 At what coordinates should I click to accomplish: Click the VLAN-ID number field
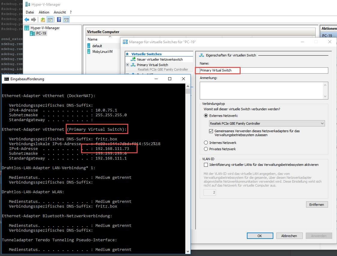[x=210, y=192]
